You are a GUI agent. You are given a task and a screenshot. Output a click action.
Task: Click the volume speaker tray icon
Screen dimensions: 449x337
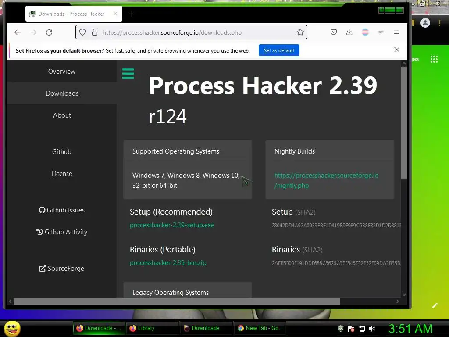(372, 329)
